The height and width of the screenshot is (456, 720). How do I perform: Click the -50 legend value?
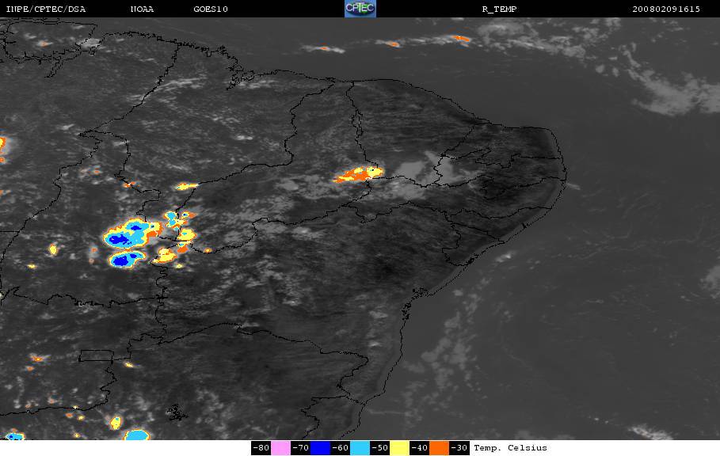tap(379, 448)
